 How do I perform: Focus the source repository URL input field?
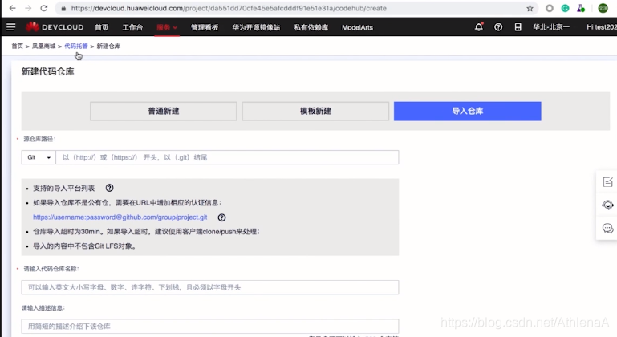point(227,157)
